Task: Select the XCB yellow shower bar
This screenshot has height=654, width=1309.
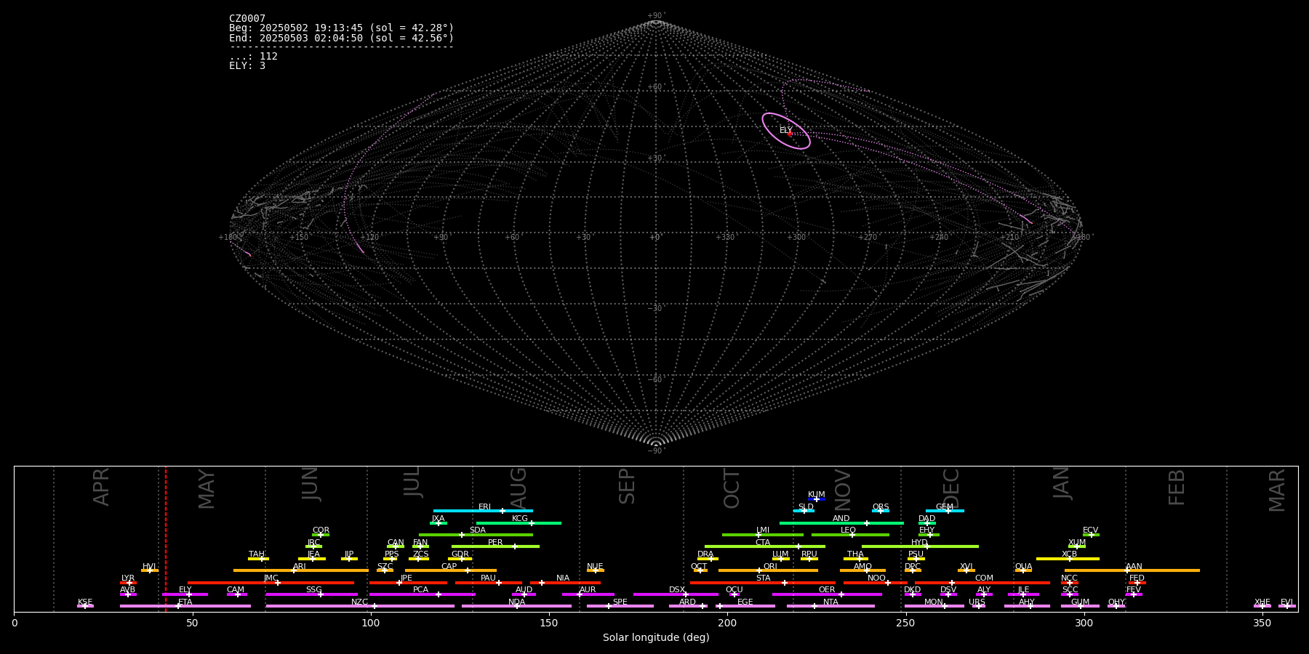Action: tap(1068, 559)
